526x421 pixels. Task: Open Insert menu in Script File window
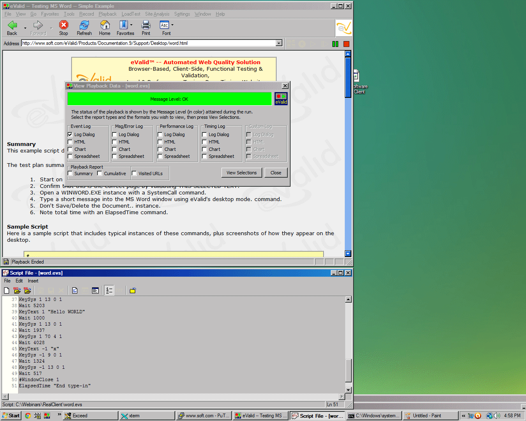[x=33, y=281]
